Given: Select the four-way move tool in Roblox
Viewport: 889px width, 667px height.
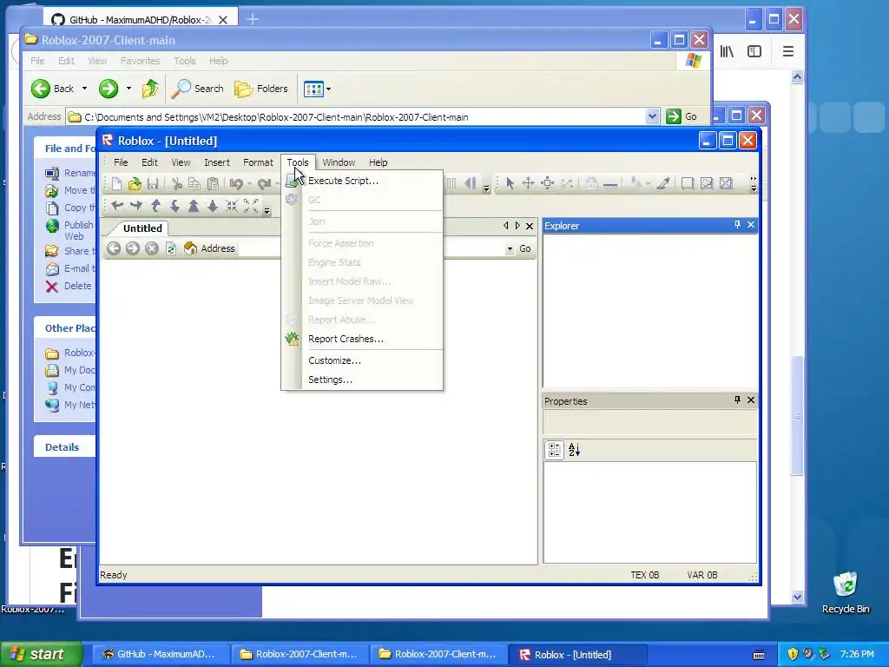Looking at the screenshot, I should [528, 183].
